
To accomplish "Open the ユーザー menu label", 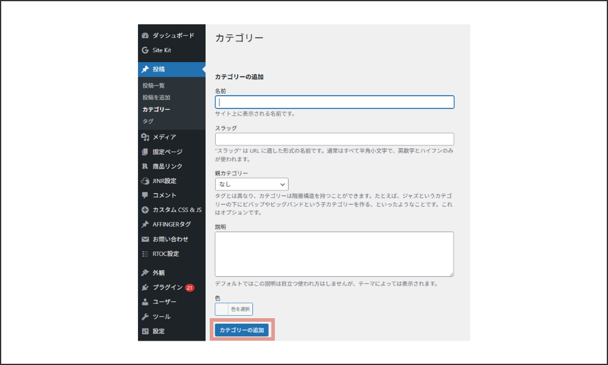I will click(164, 302).
